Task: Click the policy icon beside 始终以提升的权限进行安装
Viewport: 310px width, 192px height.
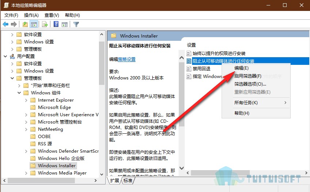Action: tap(189, 53)
